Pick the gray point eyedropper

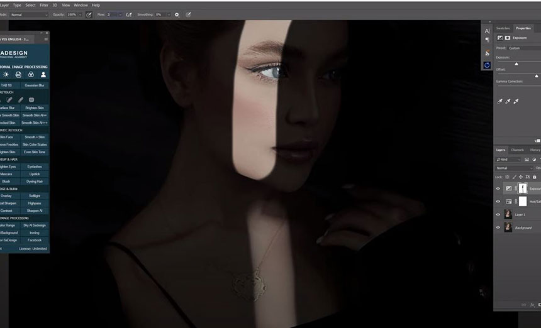(x=508, y=101)
